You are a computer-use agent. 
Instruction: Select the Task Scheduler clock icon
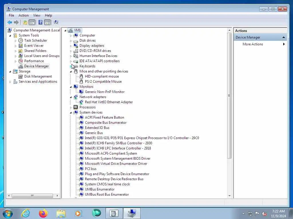(21, 40)
